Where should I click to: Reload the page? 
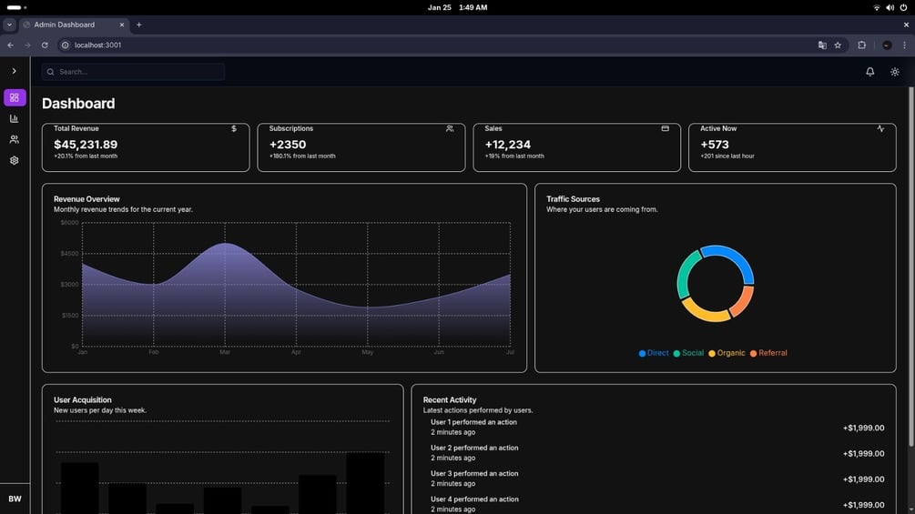tap(45, 45)
